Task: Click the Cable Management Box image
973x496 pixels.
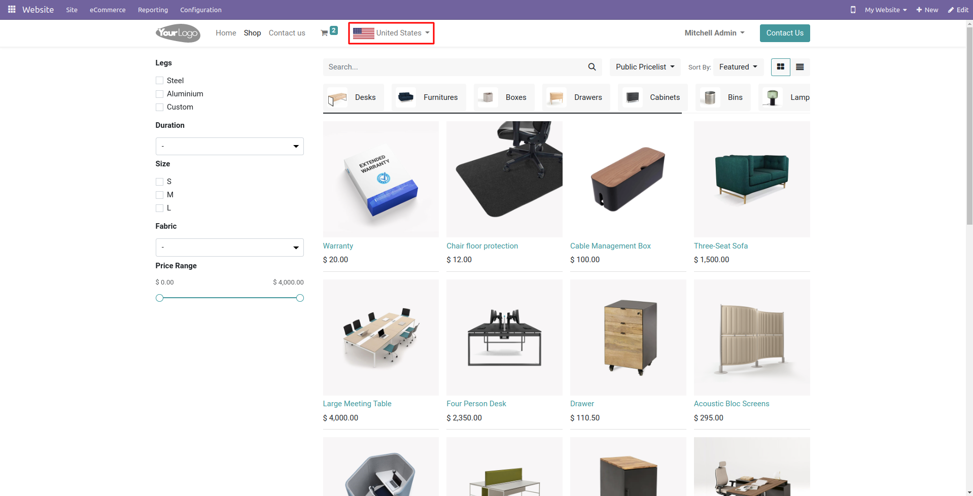Action: click(x=628, y=179)
